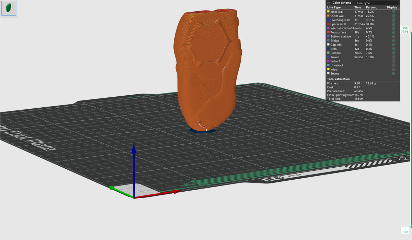
Task: Click the Overhang wall blue swatch
Action: click(x=328, y=20)
